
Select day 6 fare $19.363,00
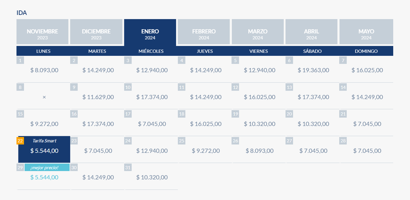tap(313, 70)
